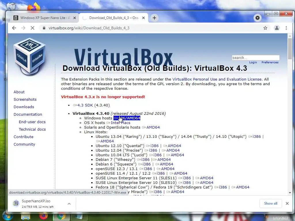The width and height of the screenshot is (295, 221).
Task: Open End-user docs link
Action: (x=32, y=122)
